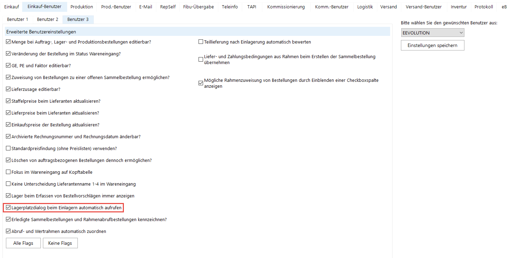507x258 pixels.
Task: Toggle Lieferpreise beim Lieferanten aktualisieren
Action: tap(8, 113)
